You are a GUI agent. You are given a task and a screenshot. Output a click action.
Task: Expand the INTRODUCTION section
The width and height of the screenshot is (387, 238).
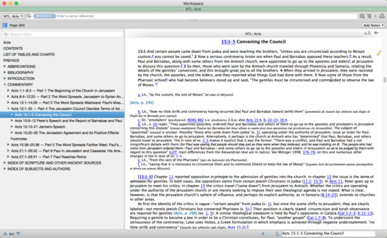[5, 78]
